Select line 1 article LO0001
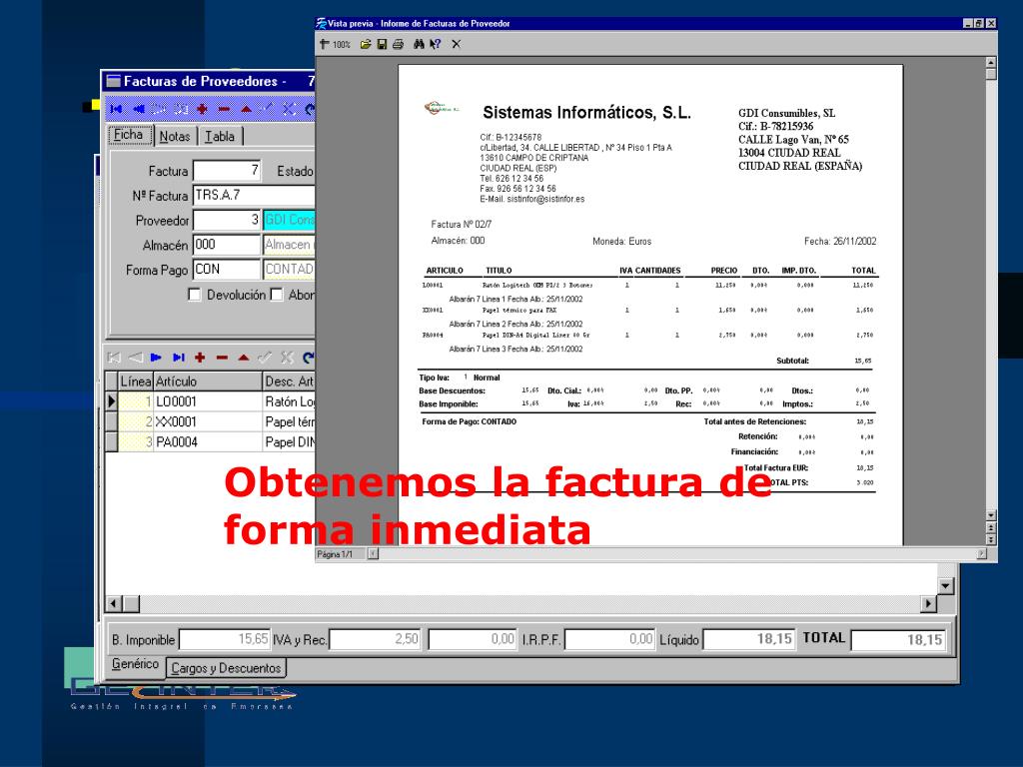 (x=208, y=401)
